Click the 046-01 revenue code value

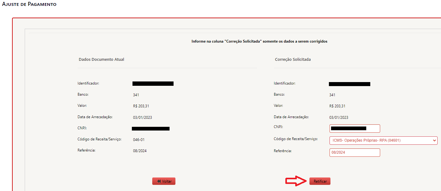pyautogui.click(x=139, y=140)
